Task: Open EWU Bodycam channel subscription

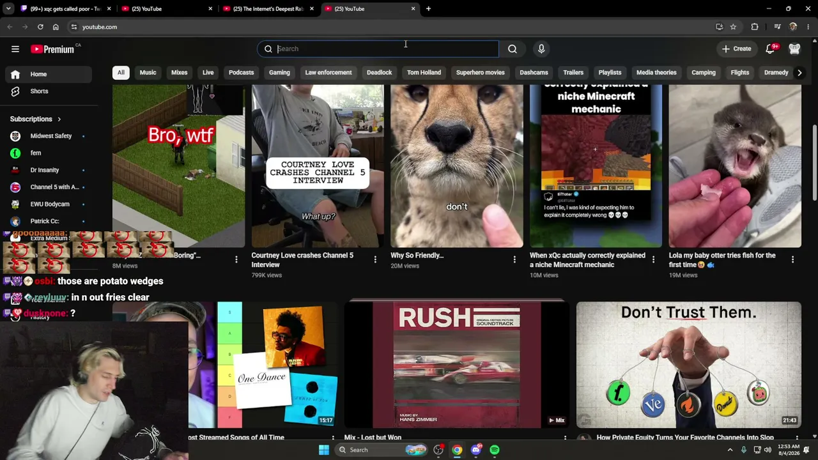Action: tap(49, 204)
